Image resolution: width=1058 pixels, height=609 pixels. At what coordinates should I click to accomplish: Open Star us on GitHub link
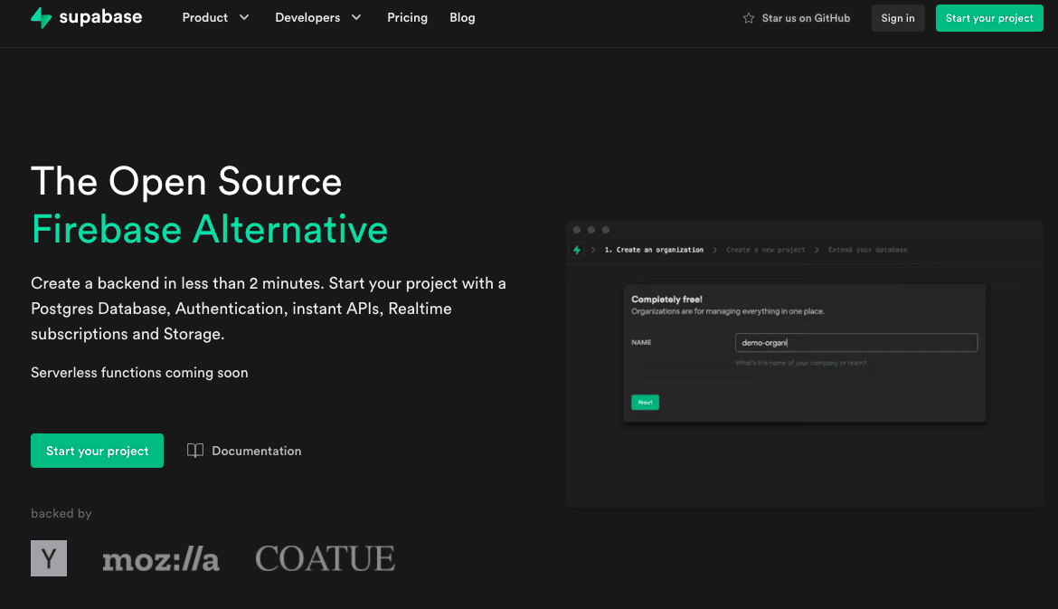click(x=806, y=18)
